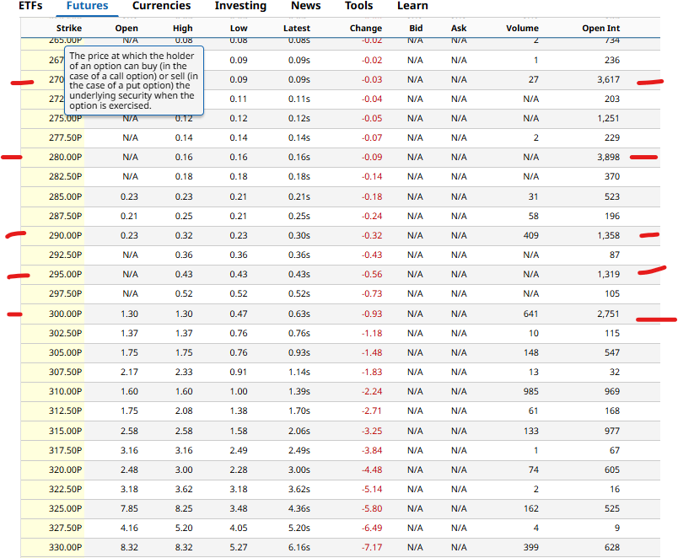Open the ETFs navigation tab
This screenshot has height=558, width=678.
pyautogui.click(x=30, y=6)
